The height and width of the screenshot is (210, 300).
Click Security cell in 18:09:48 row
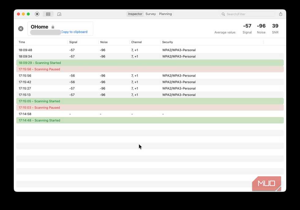[x=179, y=50]
